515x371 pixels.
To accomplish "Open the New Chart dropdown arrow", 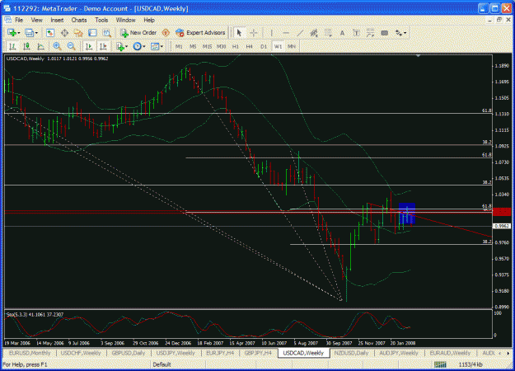I will [19, 33].
